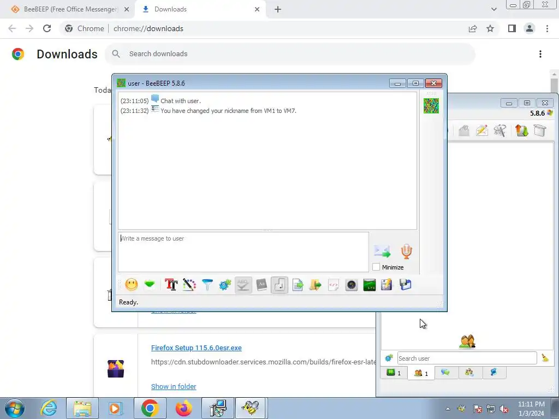The image size is (559, 419).
Task: Open Chrome profile avatar menu
Action: (x=530, y=28)
